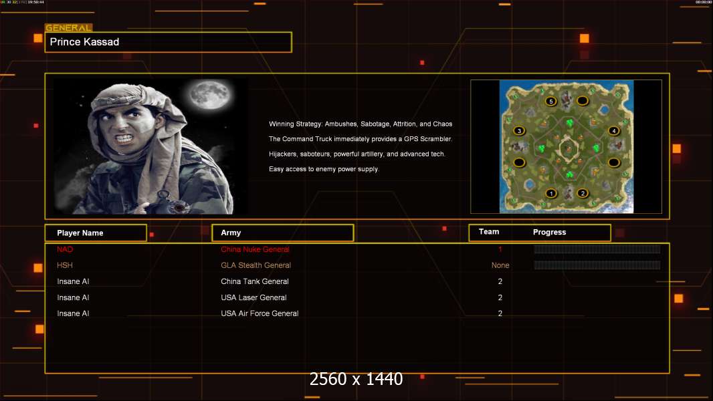
Task: Click the Winning Strategy description line
Action: [x=361, y=124]
